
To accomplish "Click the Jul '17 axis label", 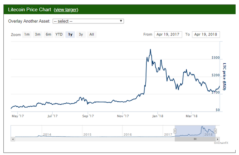I will [x=52, y=116].
